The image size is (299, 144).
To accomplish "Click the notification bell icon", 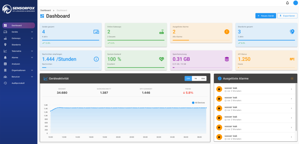I will coord(287,3).
